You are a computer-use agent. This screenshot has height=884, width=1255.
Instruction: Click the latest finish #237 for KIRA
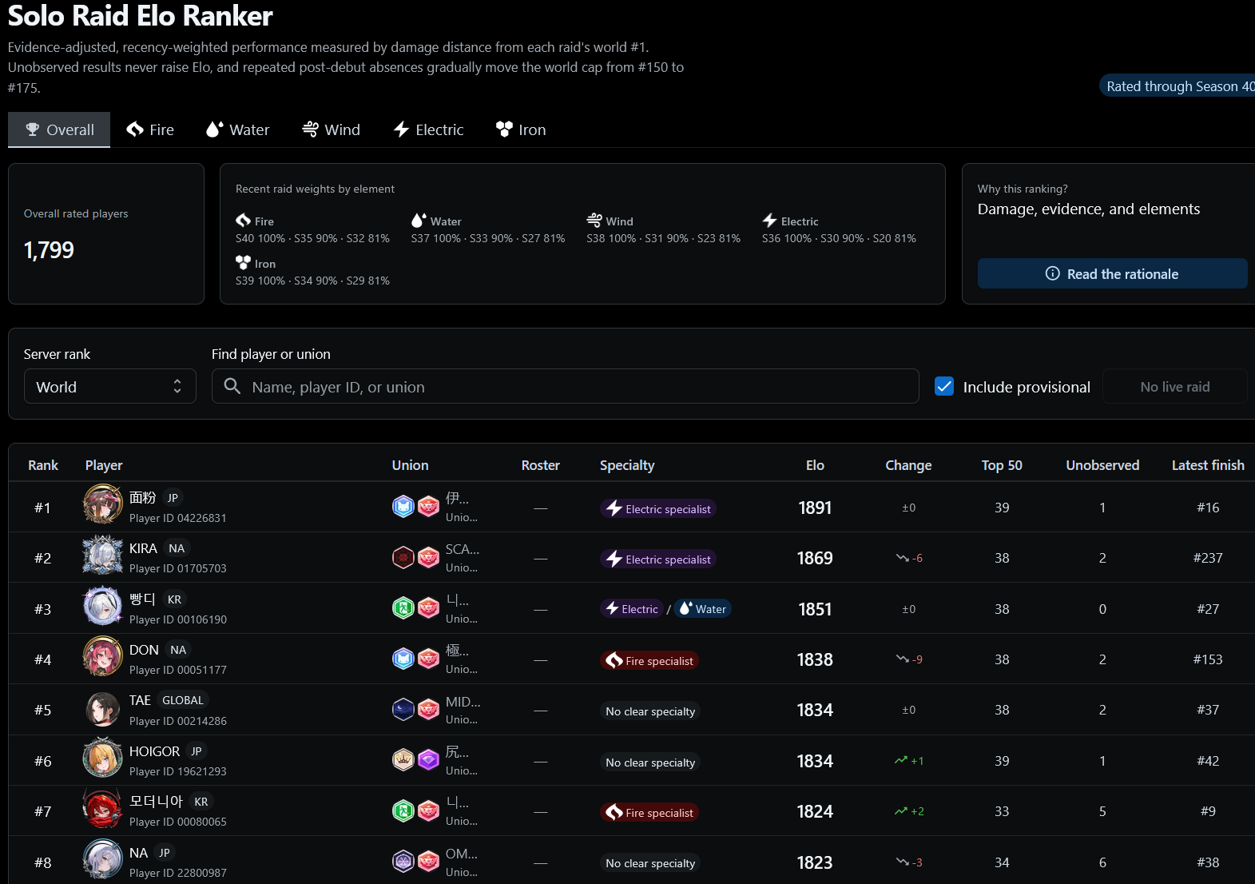(x=1208, y=558)
